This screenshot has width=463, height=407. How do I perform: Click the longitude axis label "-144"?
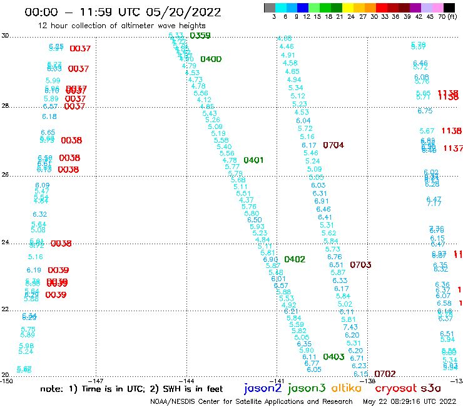(186, 381)
